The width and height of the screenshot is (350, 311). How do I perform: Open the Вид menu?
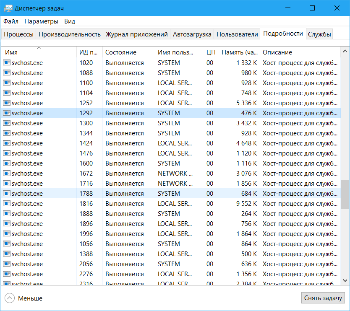point(70,21)
